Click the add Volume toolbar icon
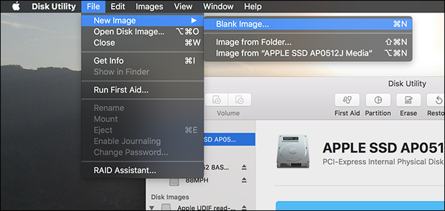Screen dimensions: 445x211 point(217,100)
